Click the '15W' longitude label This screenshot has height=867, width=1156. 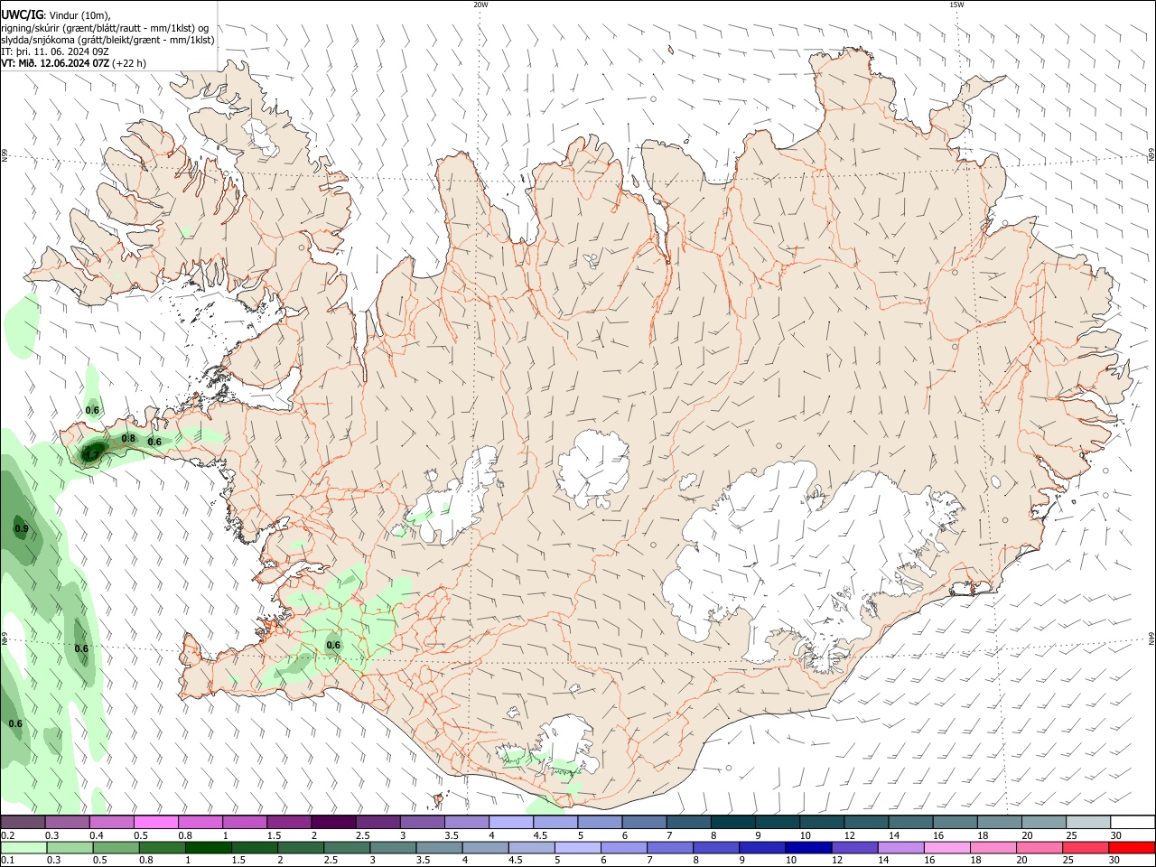[956, 5]
